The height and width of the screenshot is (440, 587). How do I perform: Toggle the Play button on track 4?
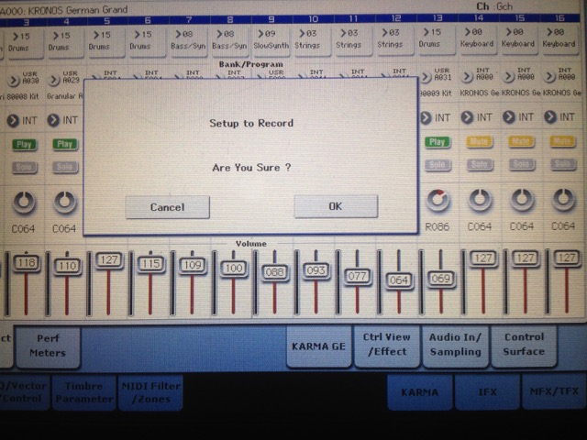tap(65, 144)
